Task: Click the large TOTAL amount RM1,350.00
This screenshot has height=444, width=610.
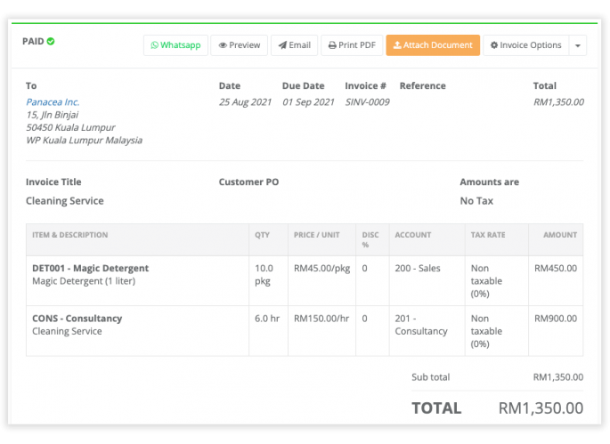Action: (x=541, y=408)
